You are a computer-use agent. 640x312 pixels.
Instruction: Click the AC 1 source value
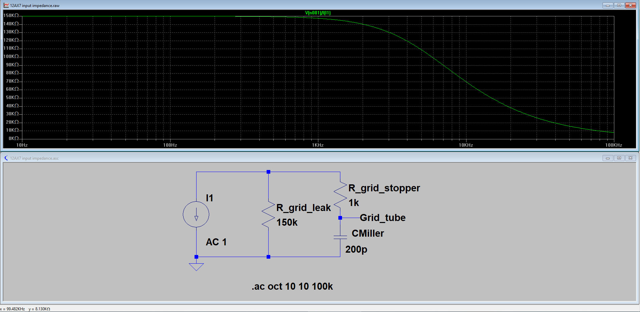click(x=216, y=242)
